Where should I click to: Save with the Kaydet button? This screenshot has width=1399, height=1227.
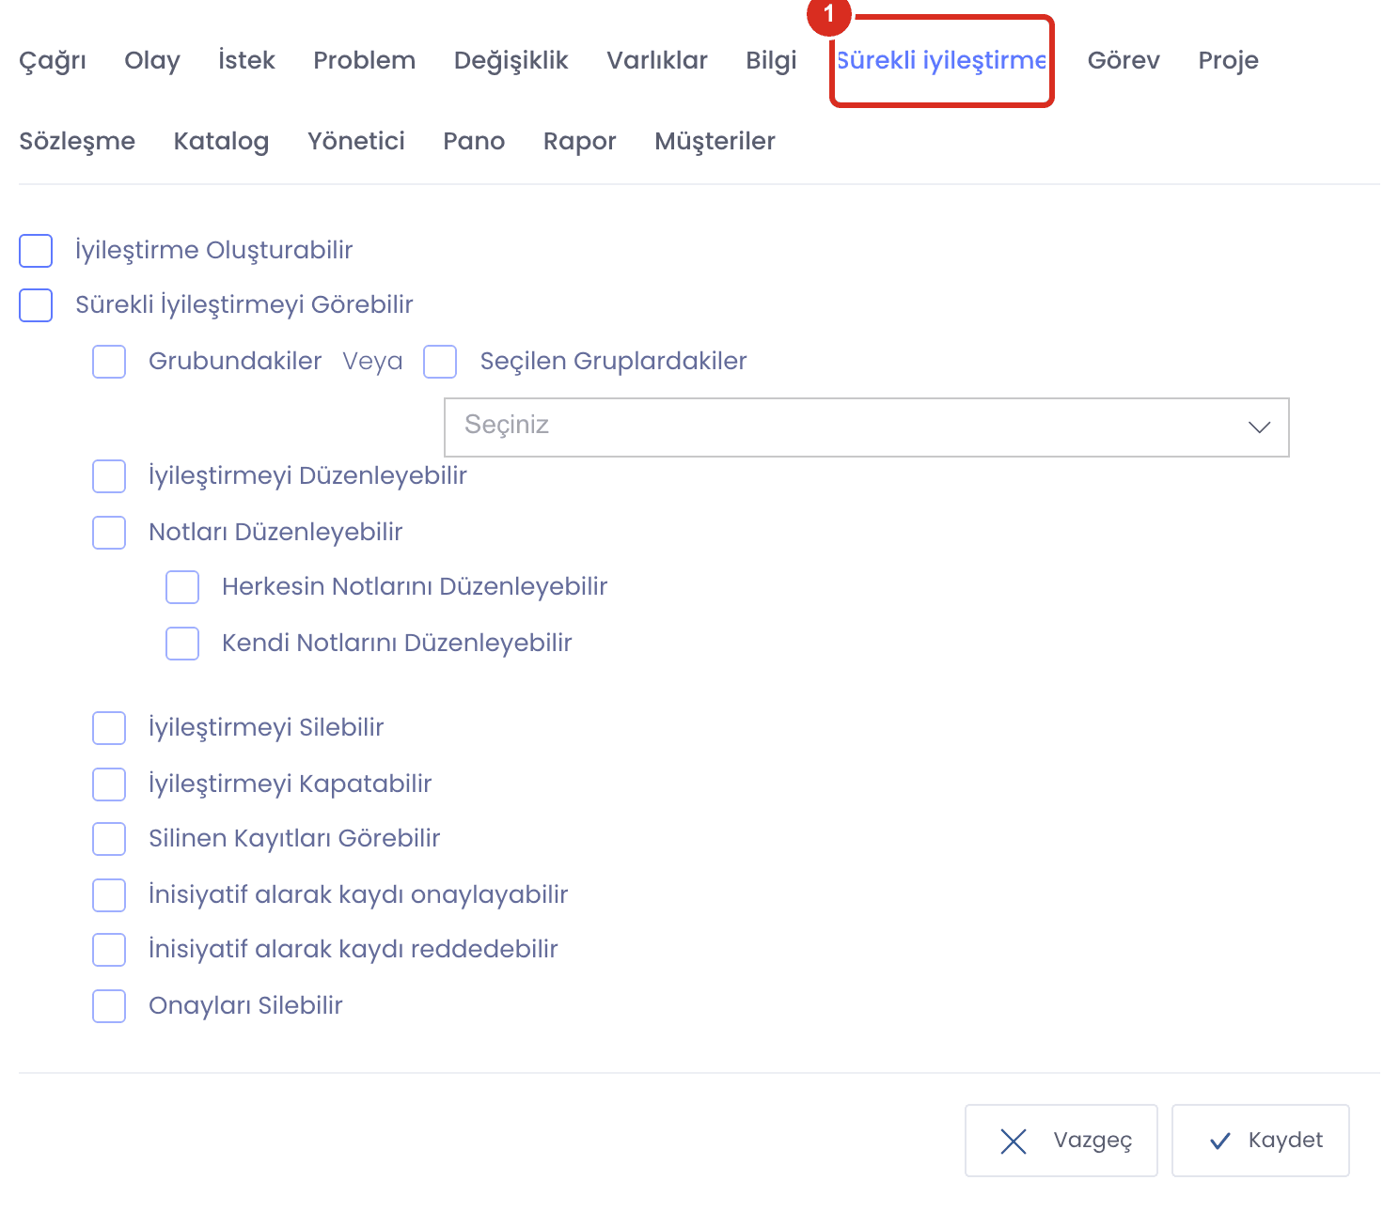(1261, 1141)
